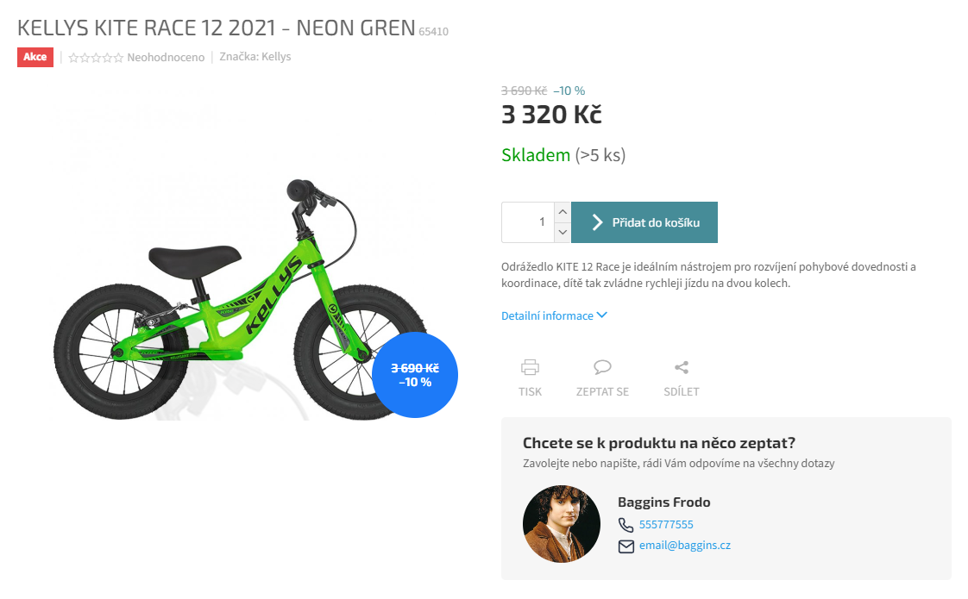The height and width of the screenshot is (599, 968).
Task: Call the phone number 555777555
Action: (666, 524)
